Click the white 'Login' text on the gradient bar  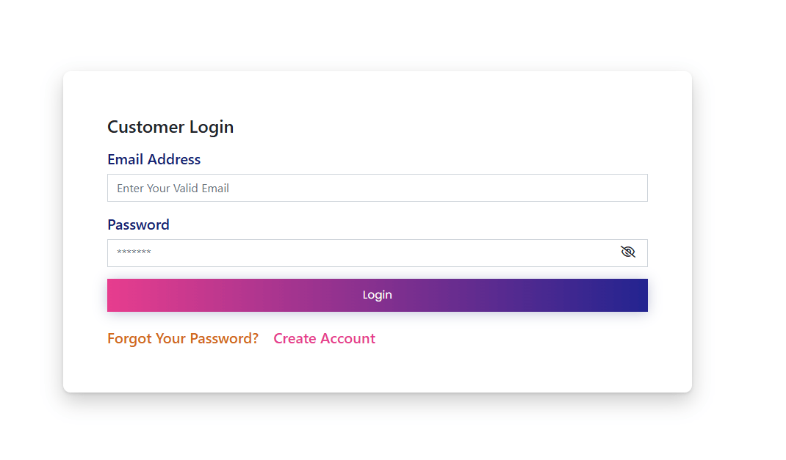tap(377, 295)
